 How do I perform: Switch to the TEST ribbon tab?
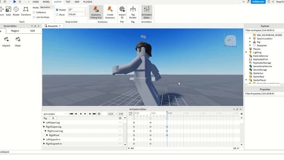68,2
